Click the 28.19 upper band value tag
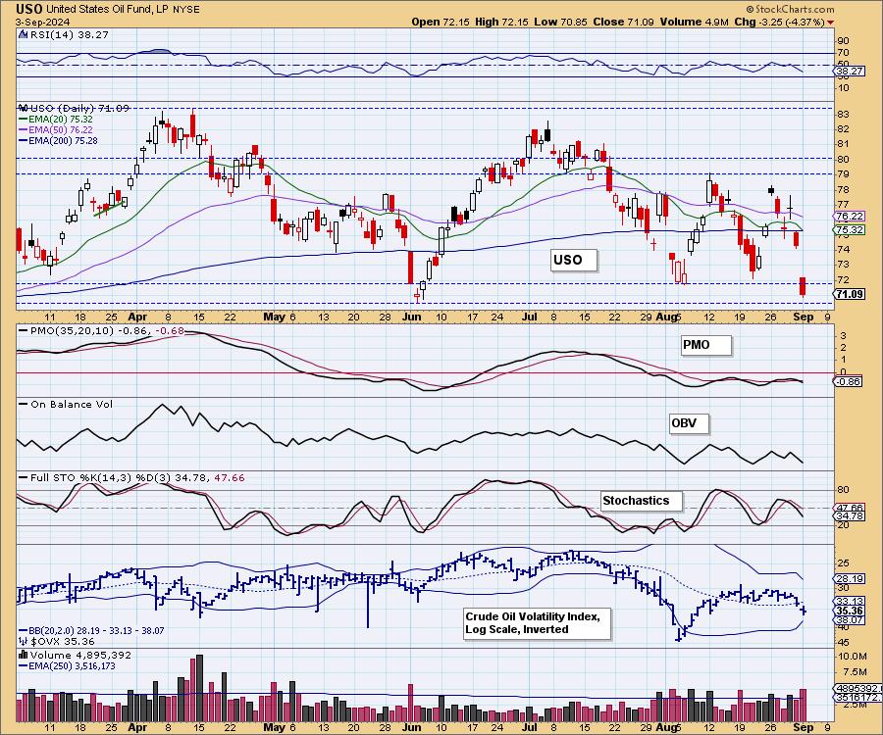 pyautogui.click(x=850, y=578)
